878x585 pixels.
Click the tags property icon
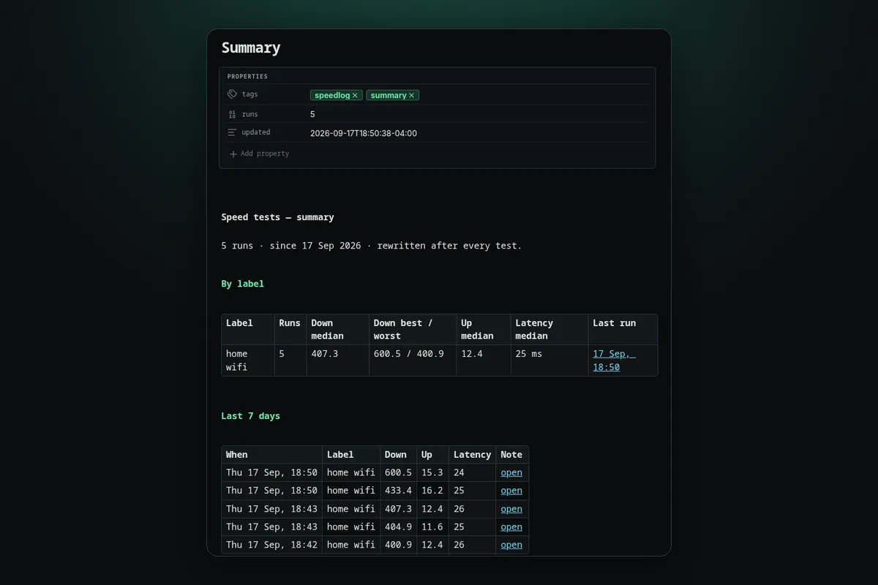coord(232,94)
